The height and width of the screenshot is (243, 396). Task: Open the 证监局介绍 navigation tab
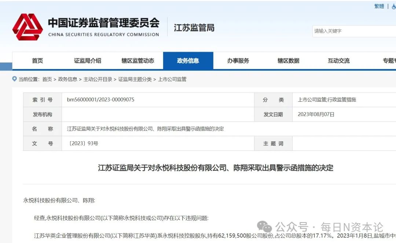88,61
